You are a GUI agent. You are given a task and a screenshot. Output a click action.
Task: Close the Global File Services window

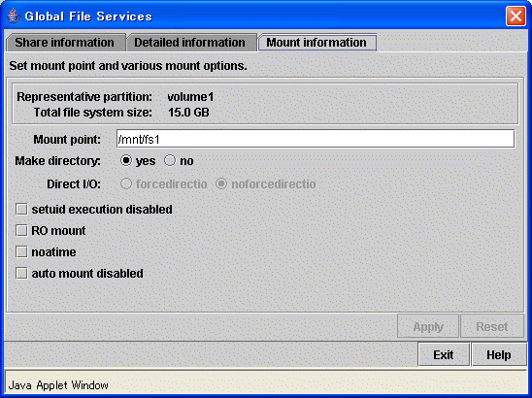[515, 16]
